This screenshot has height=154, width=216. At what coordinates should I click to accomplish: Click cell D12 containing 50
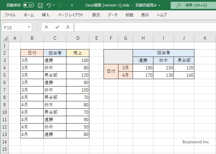(x=78, y=127)
